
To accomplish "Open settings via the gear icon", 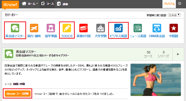I will pyautogui.click(x=180, y=4).
